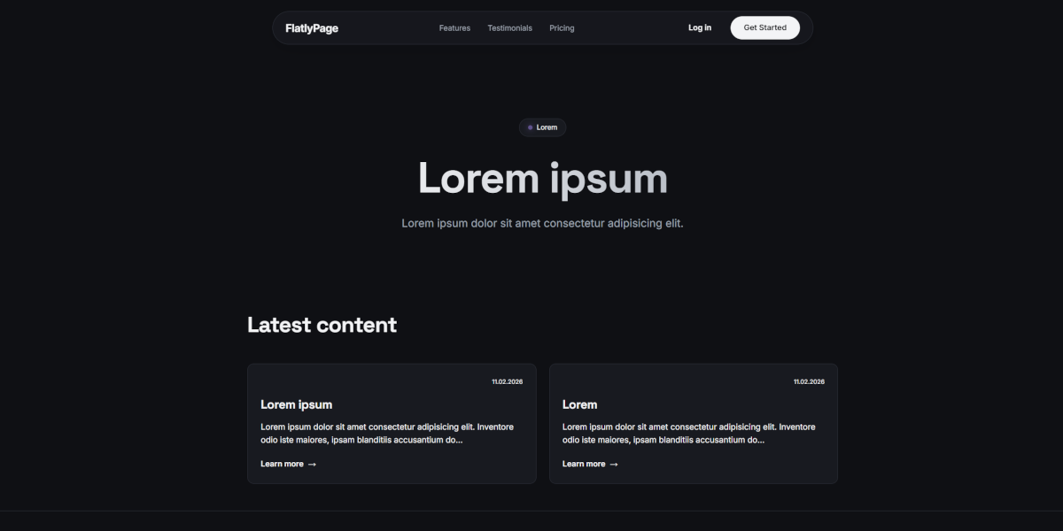1063x531 pixels.
Task: Click the date label on the right card
Action: 809,381
